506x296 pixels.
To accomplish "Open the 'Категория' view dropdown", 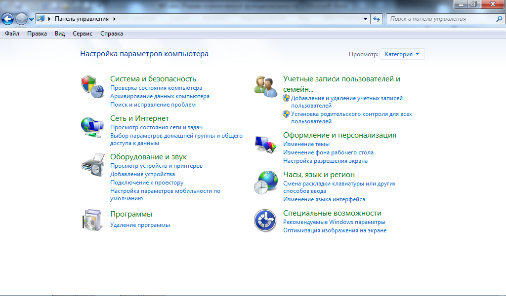I will [x=402, y=54].
